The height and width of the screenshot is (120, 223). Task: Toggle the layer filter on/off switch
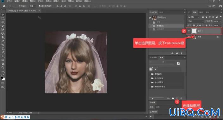tap(220, 17)
